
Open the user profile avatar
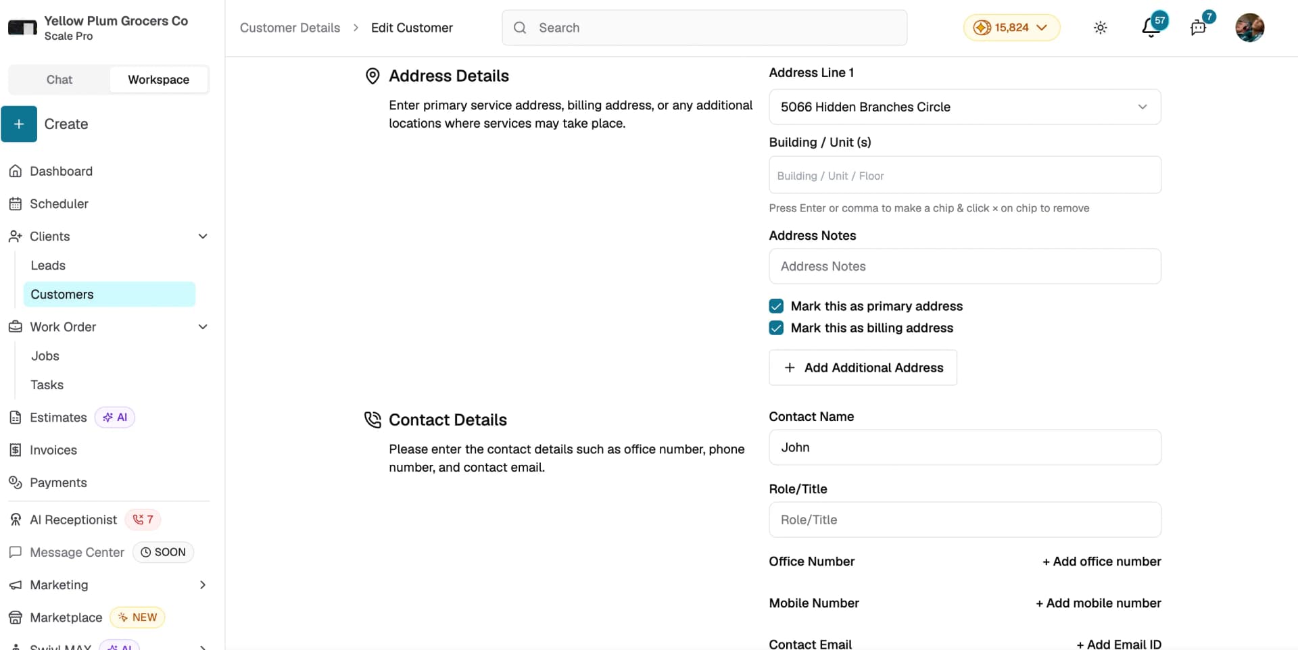(1250, 28)
